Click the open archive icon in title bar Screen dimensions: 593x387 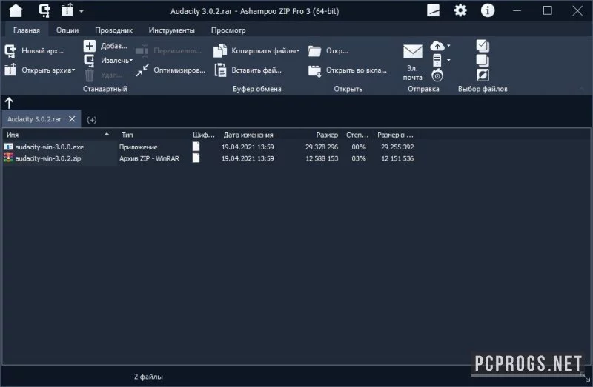(x=67, y=10)
